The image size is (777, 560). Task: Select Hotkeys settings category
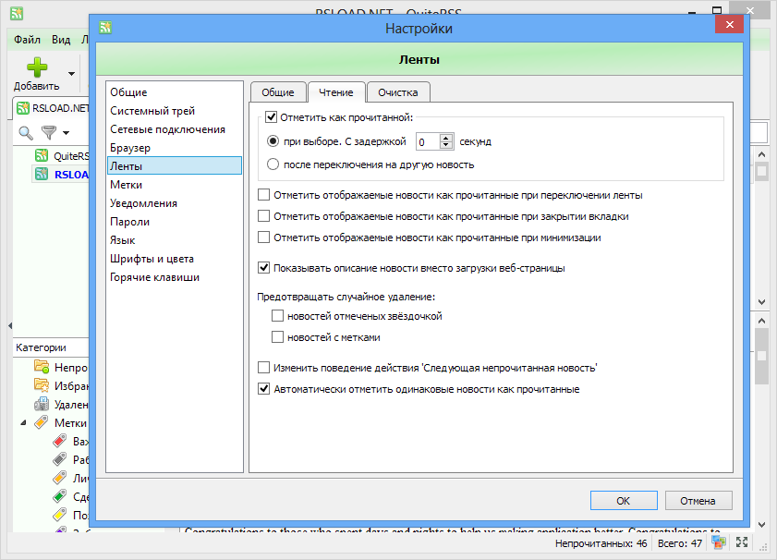click(x=175, y=277)
